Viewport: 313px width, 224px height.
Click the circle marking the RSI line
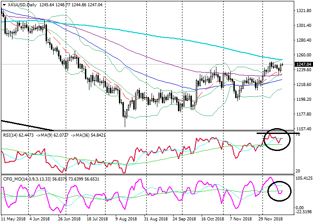276,139
